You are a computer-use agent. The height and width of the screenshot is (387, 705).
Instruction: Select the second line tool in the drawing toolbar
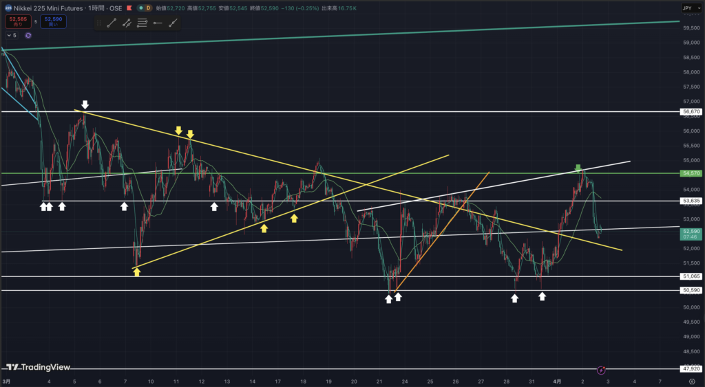coord(127,23)
